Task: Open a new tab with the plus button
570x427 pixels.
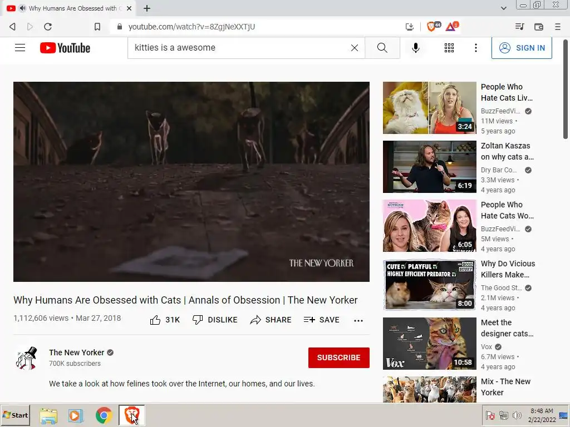Action: 147,8
